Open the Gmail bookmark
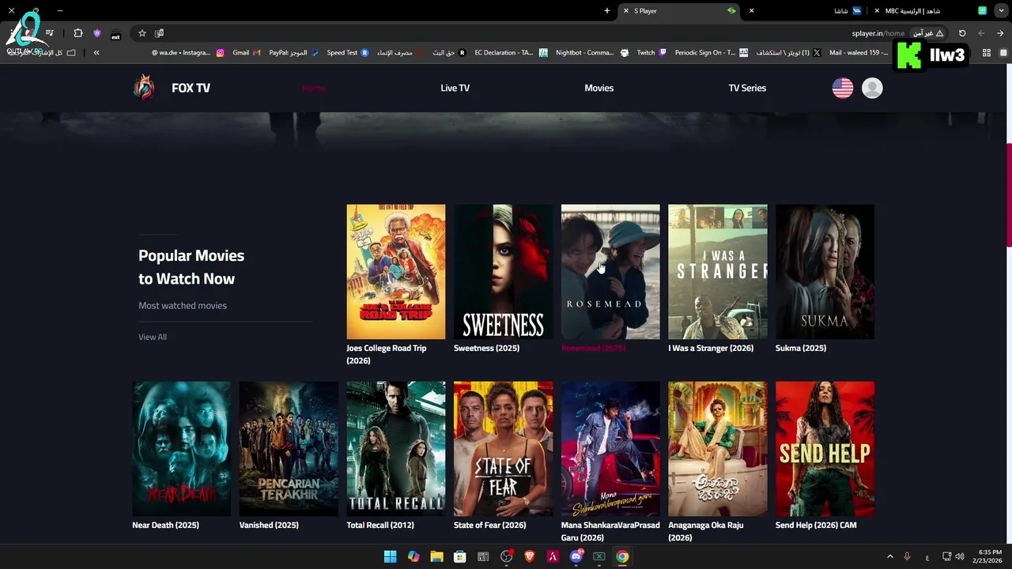Viewport: 1012px width, 569px height. pyautogui.click(x=246, y=53)
